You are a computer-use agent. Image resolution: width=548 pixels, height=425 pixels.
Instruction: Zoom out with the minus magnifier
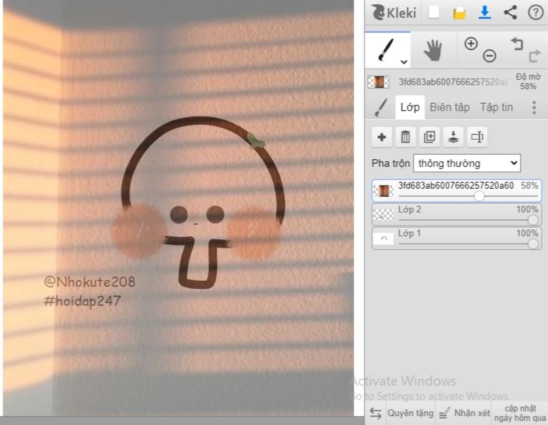point(489,56)
